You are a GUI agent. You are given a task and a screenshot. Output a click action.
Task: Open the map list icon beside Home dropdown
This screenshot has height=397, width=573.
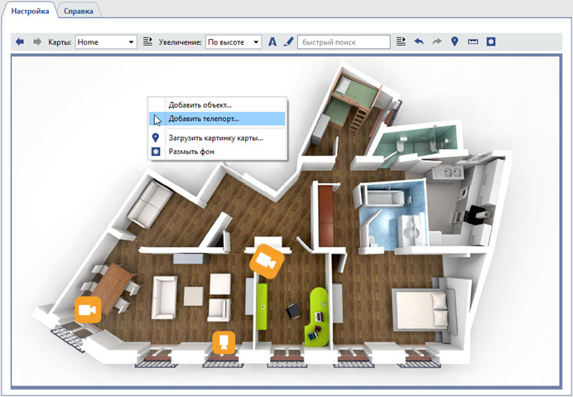tap(147, 41)
